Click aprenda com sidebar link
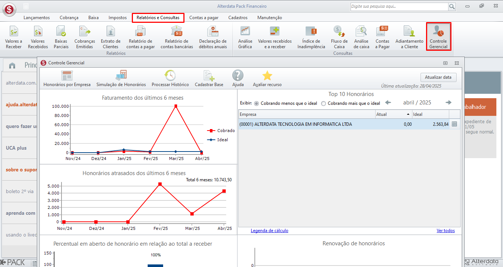 [21, 213]
